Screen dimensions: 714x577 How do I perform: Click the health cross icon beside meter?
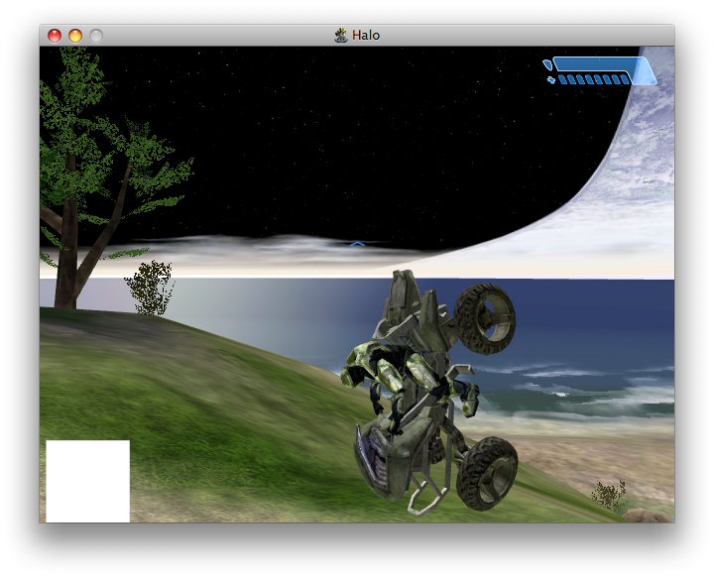(551, 80)
